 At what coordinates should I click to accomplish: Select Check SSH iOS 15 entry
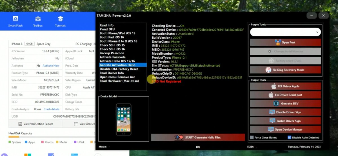[123, 45]
